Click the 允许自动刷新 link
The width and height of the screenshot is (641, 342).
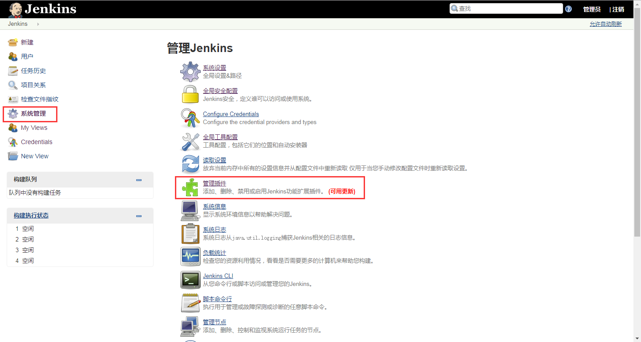(606, 24)
